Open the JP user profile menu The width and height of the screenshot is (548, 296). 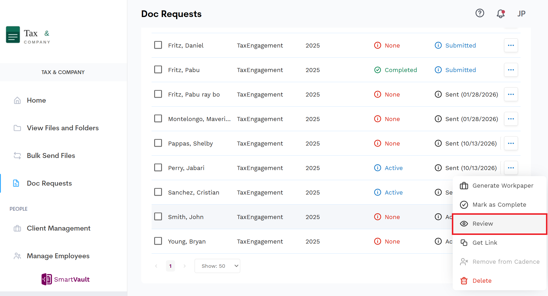tap(521, 14)
